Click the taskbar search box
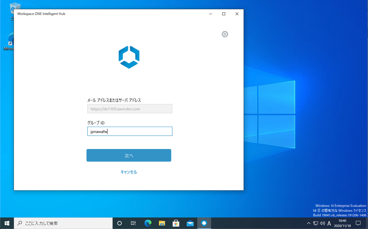368x229 pixels. coord(63,223)
